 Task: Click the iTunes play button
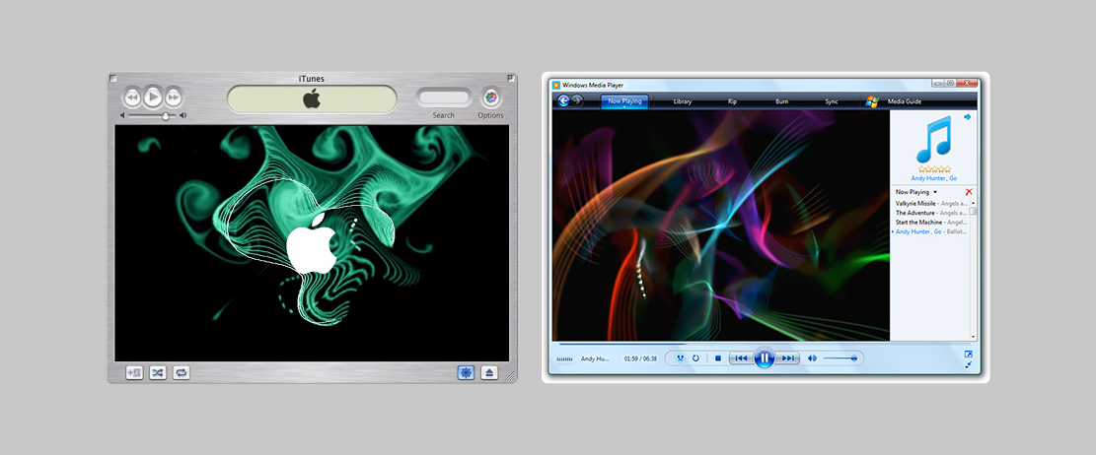click(x=153, y=97)
